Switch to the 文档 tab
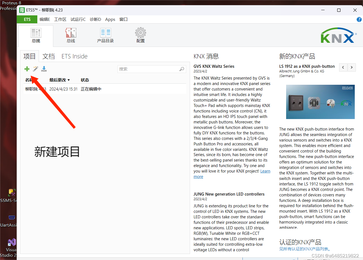 coord(49,56)
